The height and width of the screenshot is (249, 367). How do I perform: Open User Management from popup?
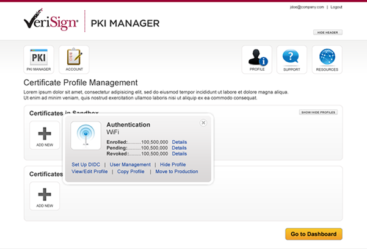click(x=130, y=165)
